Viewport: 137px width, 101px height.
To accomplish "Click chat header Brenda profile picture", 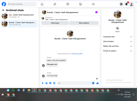I will (x=44, y=12).
